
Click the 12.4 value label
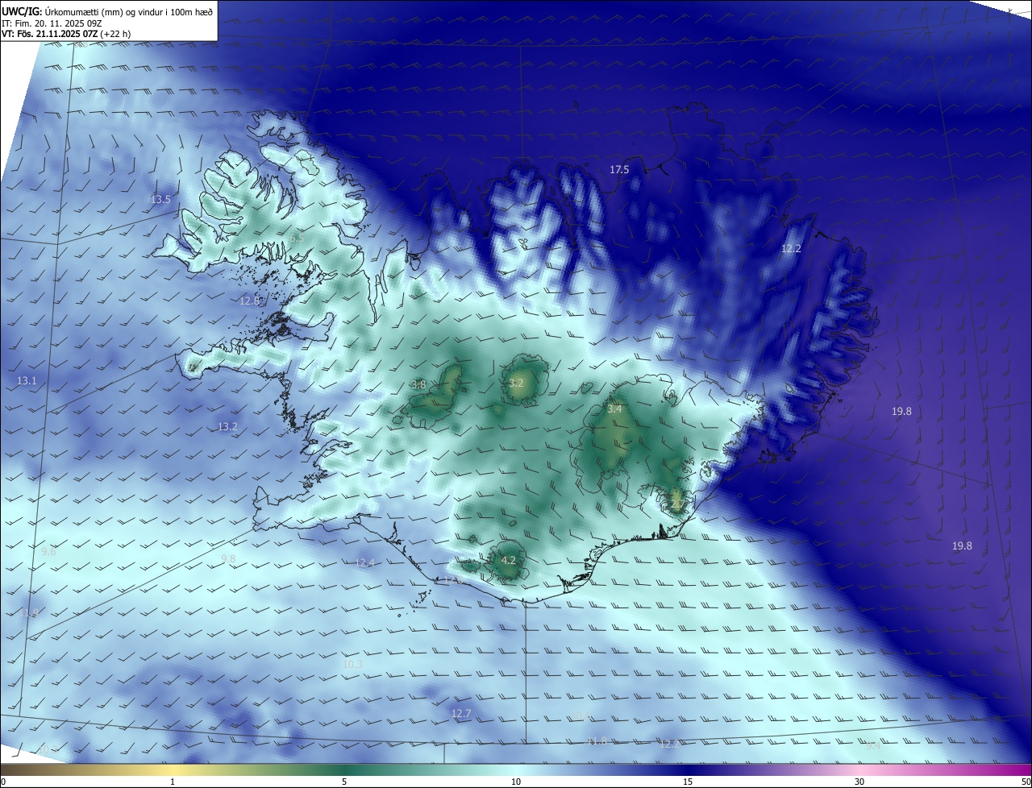(x=365, y=562)
